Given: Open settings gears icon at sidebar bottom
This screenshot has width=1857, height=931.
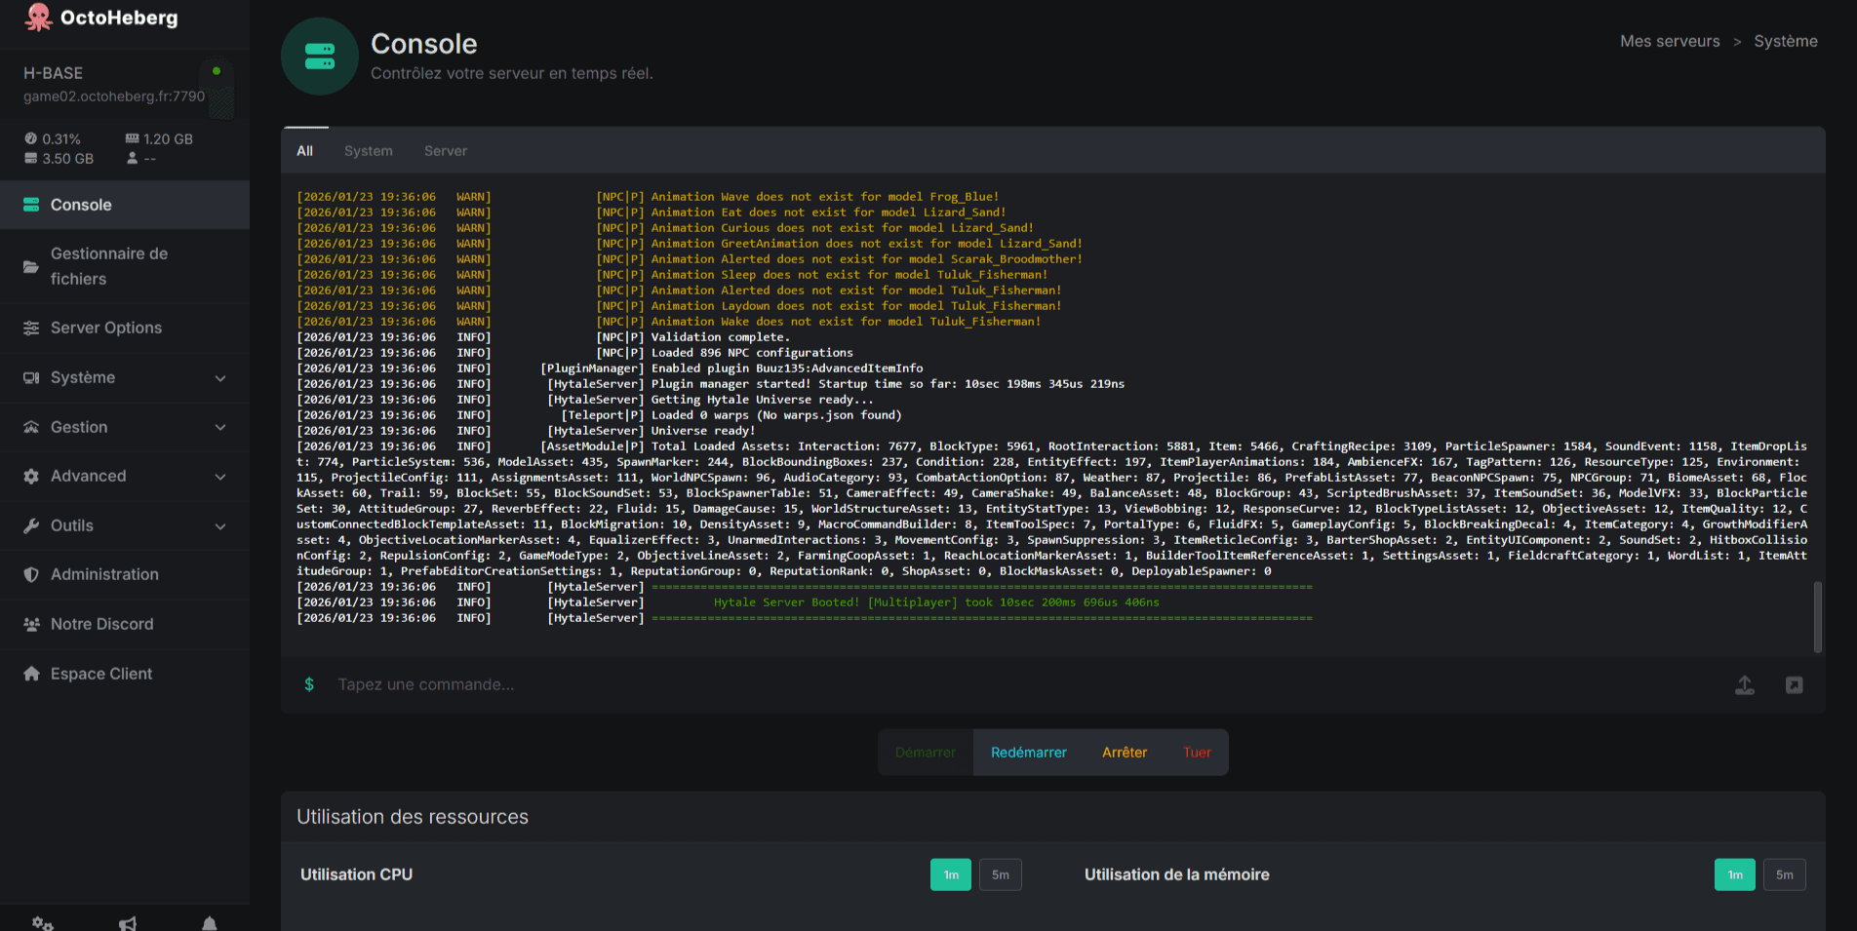Looking at the screenshot, I should tap(43, 923).
